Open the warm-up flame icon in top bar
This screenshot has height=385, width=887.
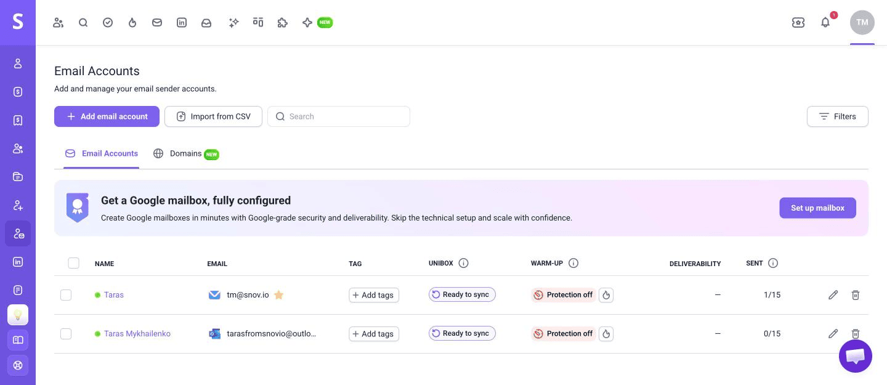(x=132, y=23)
